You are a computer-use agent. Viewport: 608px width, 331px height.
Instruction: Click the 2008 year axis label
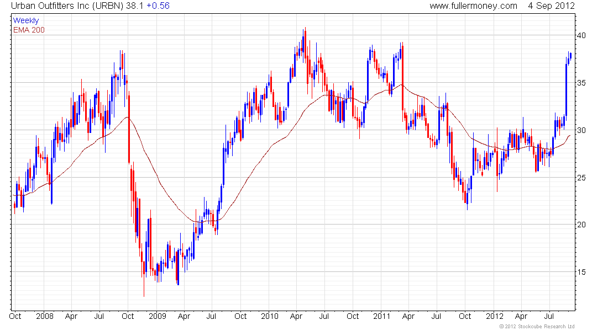pyautogui.click(x=45, y=316)
